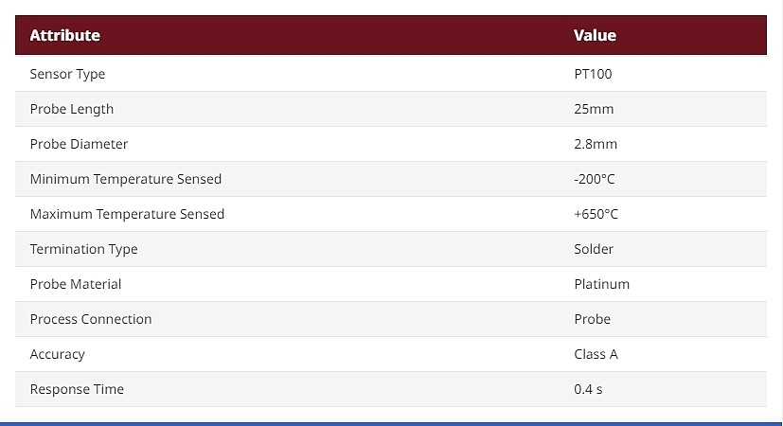This screenshot has width=783, height=426.
Task: Select the Response Time attribute
Action: 77,388
